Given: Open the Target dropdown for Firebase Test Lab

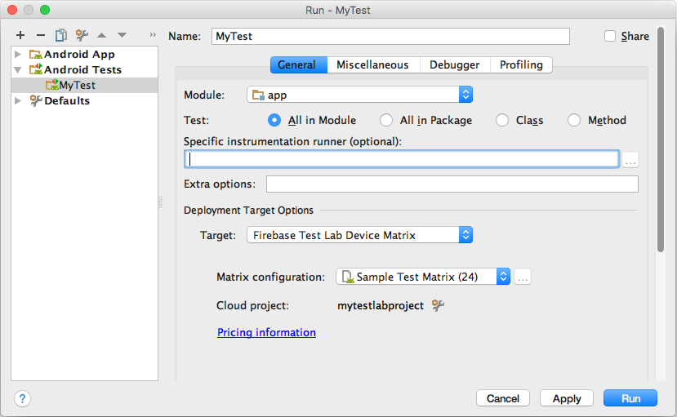Looking at the screenshot, I should pos(359,235).
